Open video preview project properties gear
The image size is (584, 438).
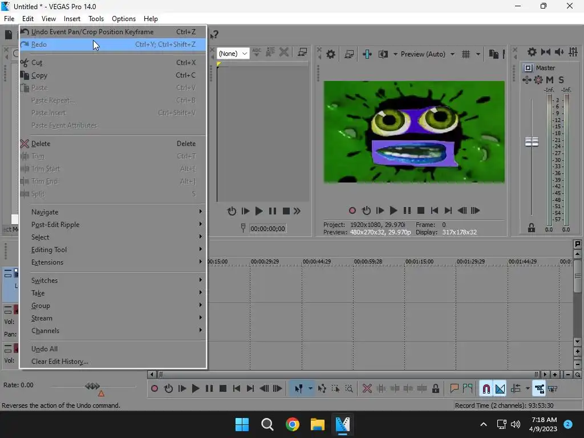[x=331, y=54]
